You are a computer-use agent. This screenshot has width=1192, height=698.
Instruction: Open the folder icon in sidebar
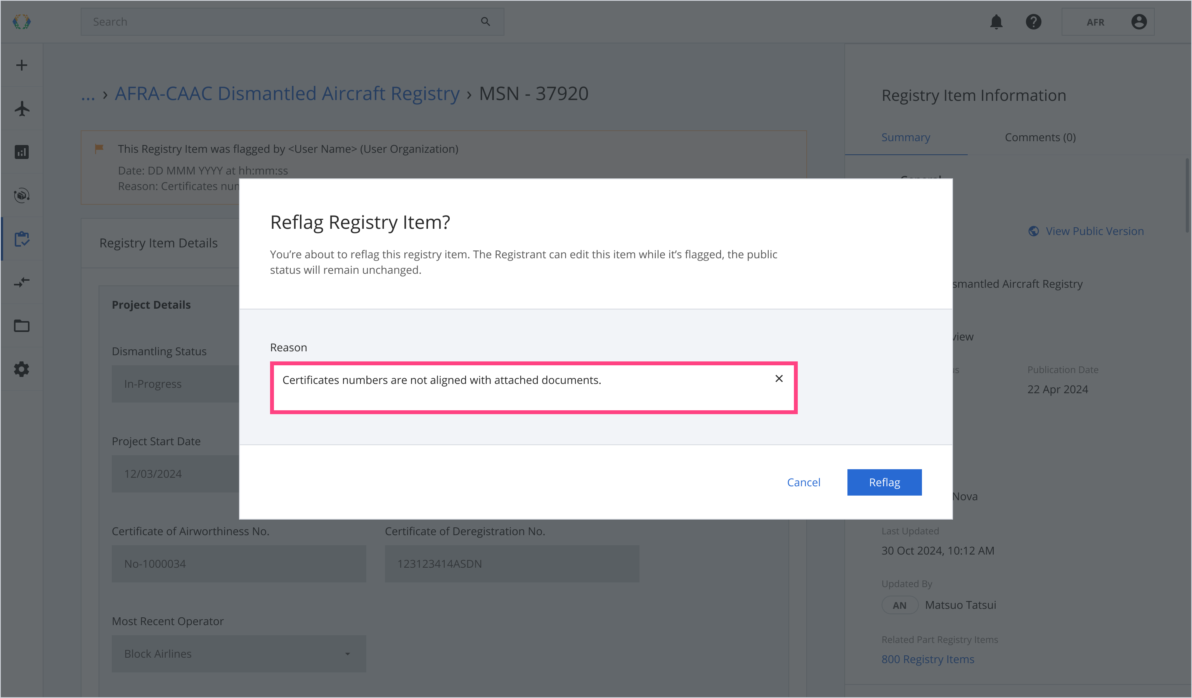(x=22, y=326)
